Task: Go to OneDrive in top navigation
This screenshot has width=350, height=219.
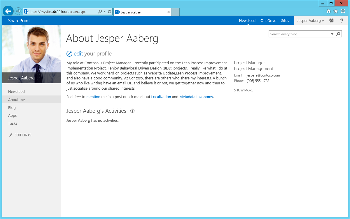Action: (x=268, y=21)
